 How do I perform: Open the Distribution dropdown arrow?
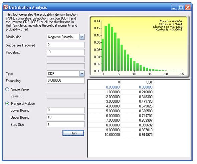coord(82,37)
